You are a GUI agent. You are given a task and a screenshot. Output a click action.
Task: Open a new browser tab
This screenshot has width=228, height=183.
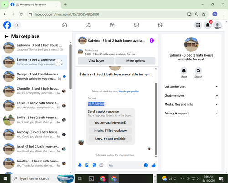click(65, 5)
